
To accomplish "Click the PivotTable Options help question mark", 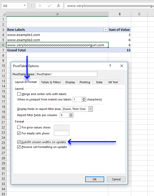I will [x=110, y=66].
